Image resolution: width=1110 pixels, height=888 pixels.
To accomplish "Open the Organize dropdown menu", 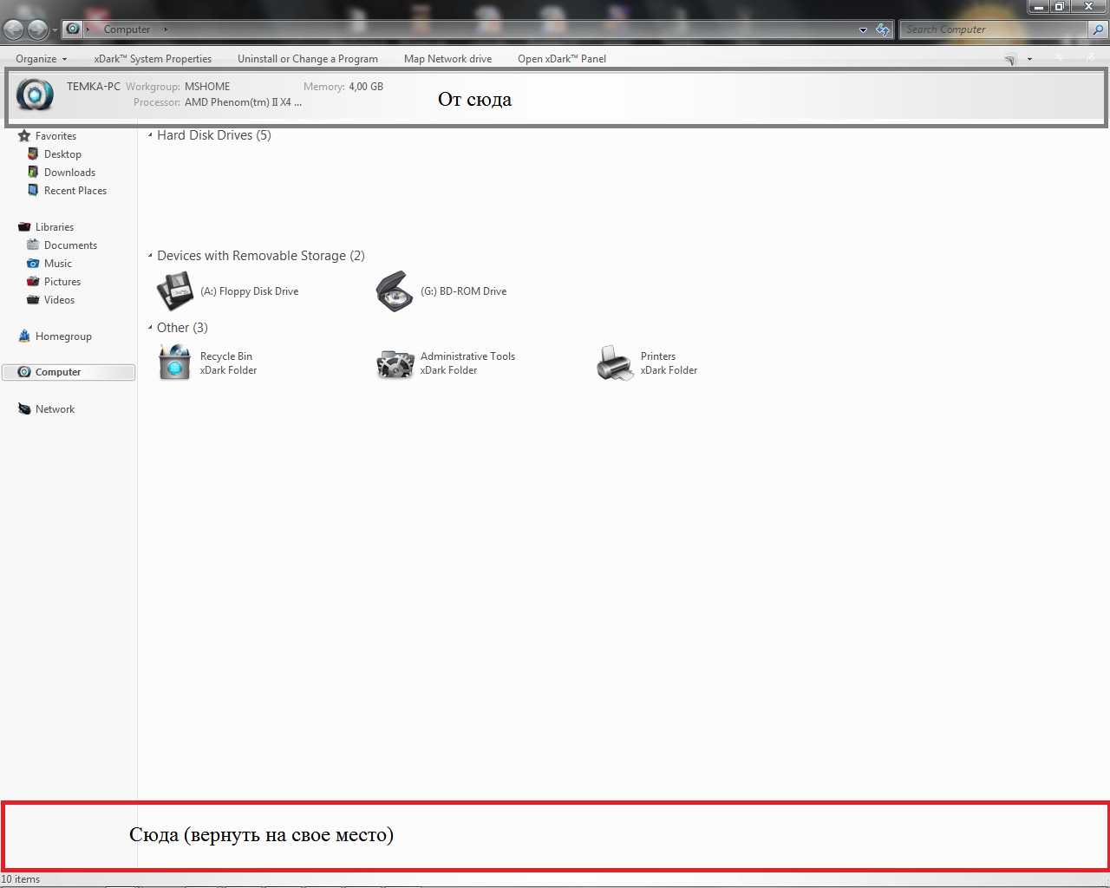I will coord(41,59).
